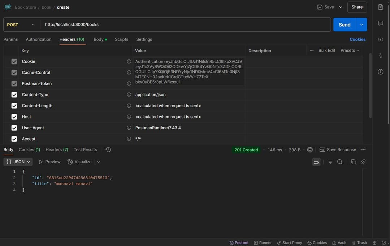Switch to the Authorization tab
Screen dimensions: 390x246
pyautogui.click(x=38, y=39)
